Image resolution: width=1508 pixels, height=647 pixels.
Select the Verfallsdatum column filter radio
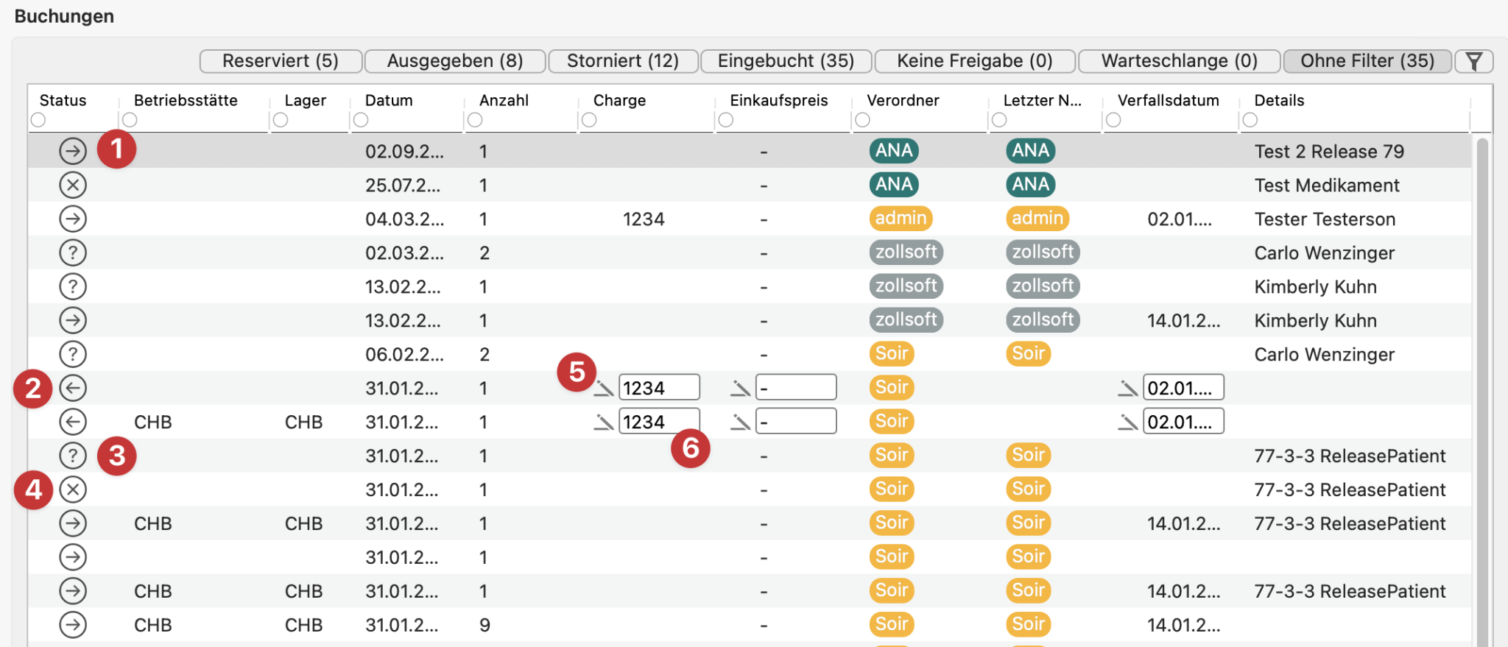tap(1113, 120)
